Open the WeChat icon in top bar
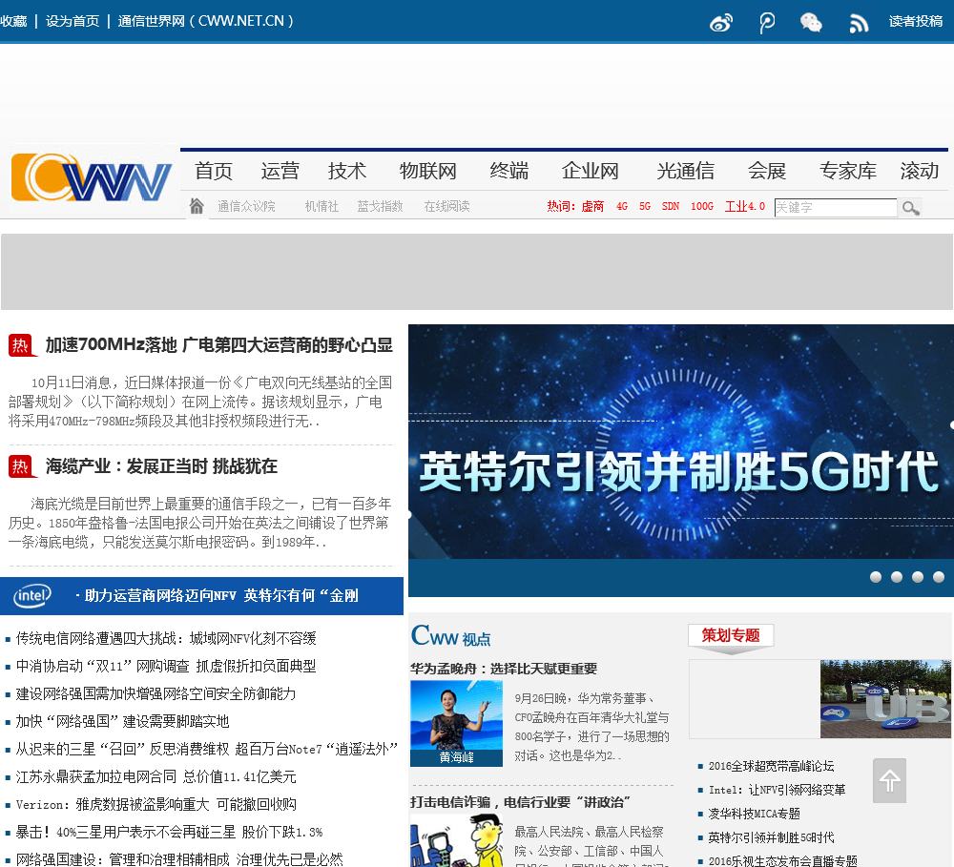This screenshot has height=867, width=954. 811,23
